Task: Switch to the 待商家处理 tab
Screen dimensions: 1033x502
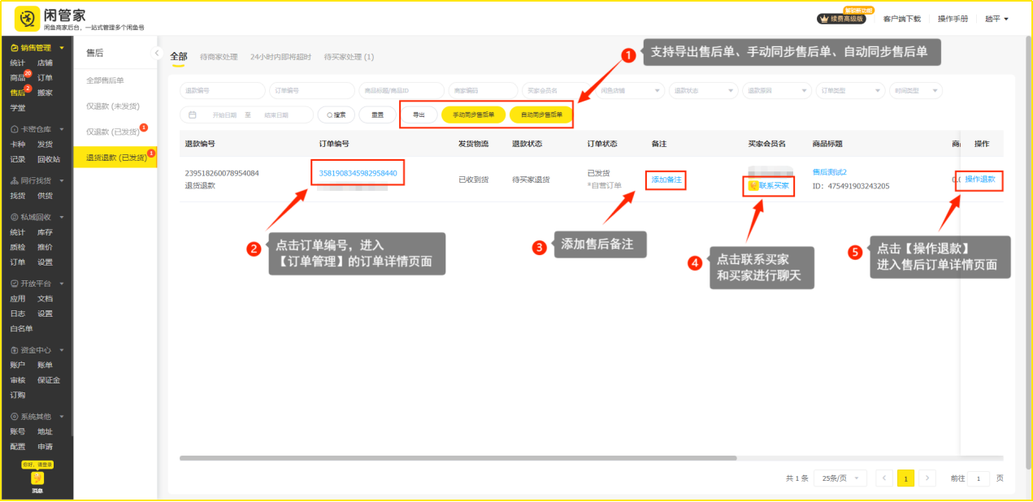Action: click(219, 57)
